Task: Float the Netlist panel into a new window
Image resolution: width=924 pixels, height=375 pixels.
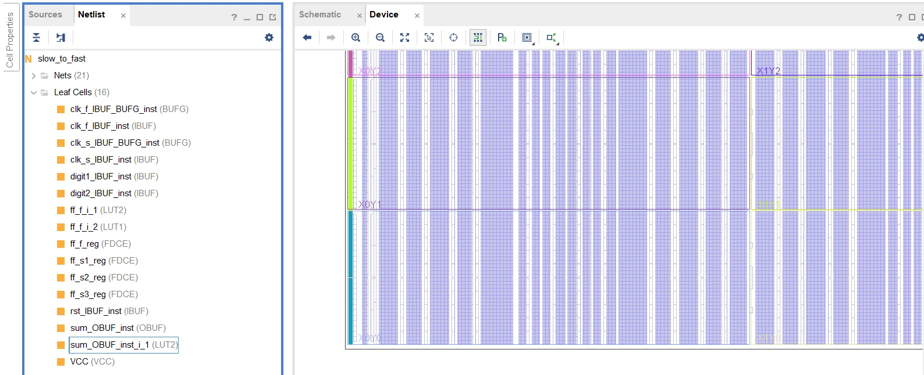Action: 272,17
